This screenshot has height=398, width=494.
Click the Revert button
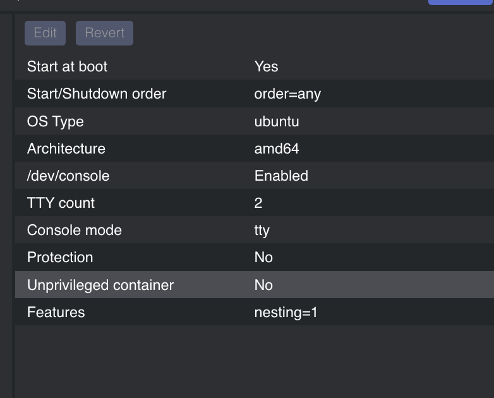(104, 33)
